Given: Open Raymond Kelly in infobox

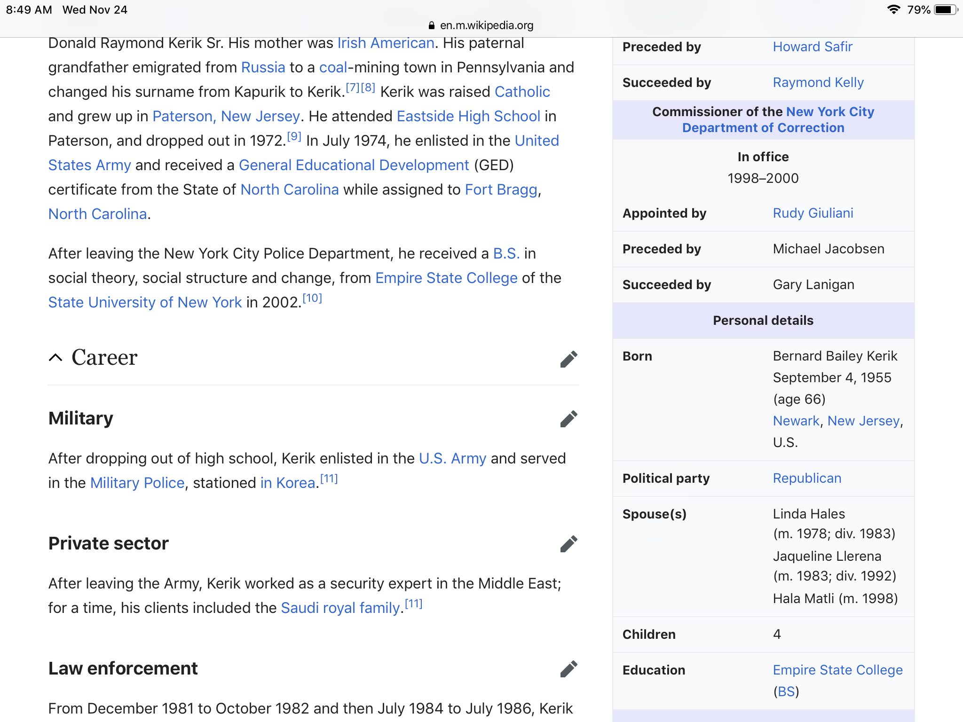Looking at the screenshot, I should [x=818, y=82].
